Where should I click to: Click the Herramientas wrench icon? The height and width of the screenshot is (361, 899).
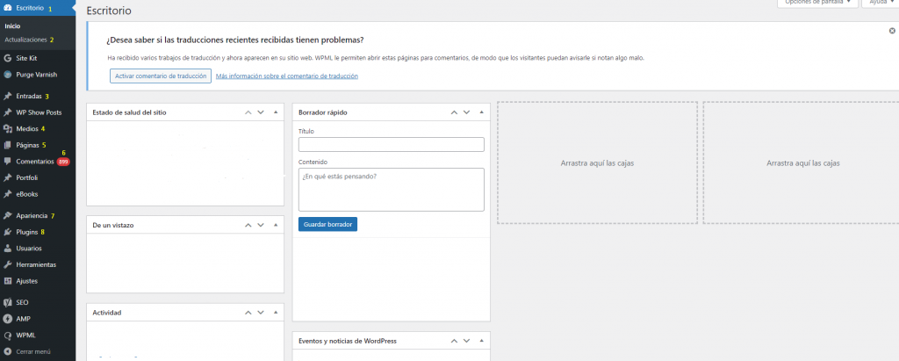click(x=7, y=265)
